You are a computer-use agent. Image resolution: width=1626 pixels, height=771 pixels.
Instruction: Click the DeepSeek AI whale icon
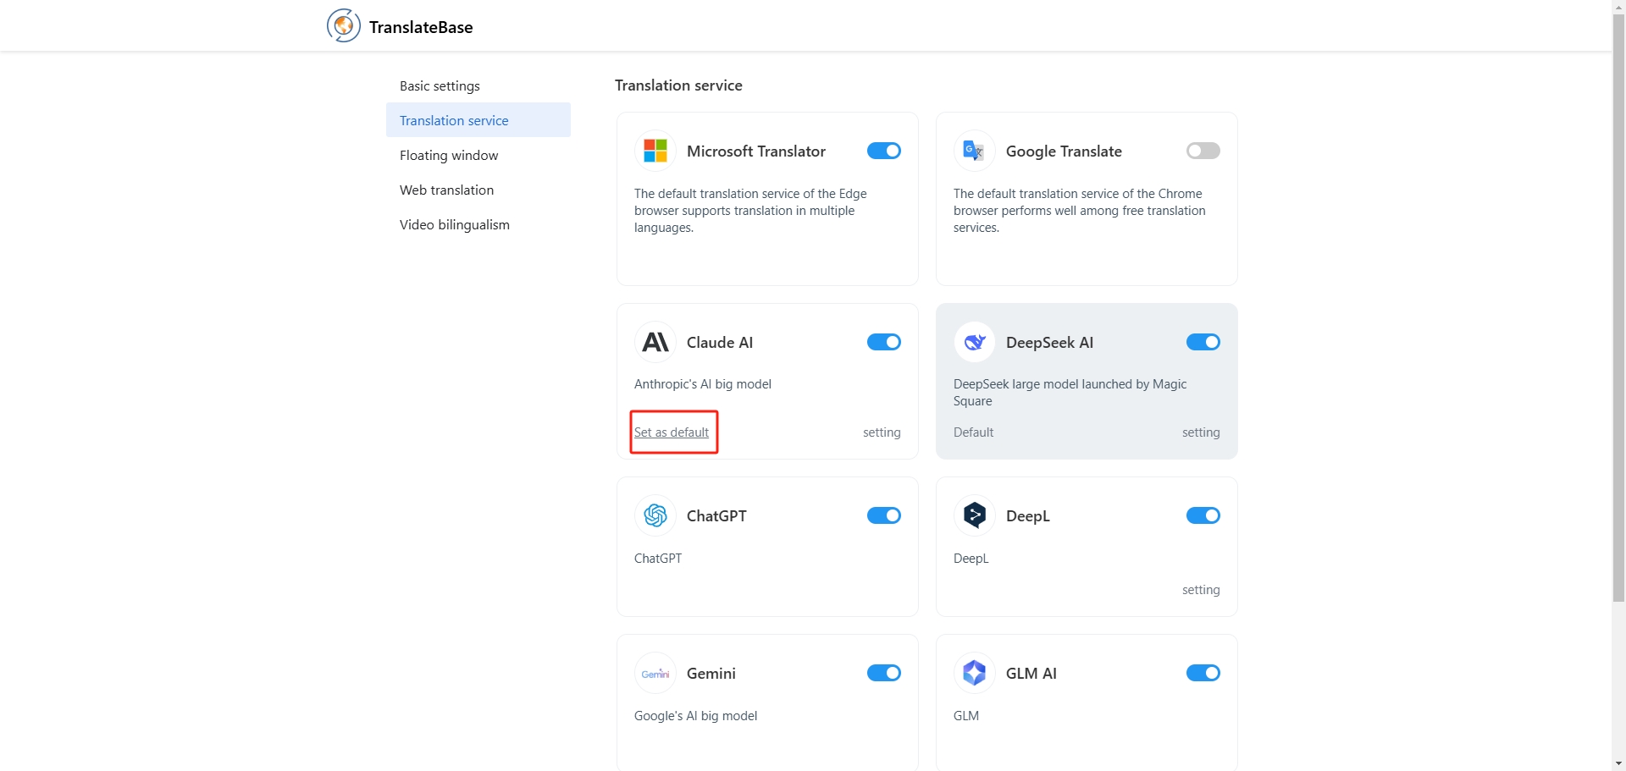[x=975, y=343]
